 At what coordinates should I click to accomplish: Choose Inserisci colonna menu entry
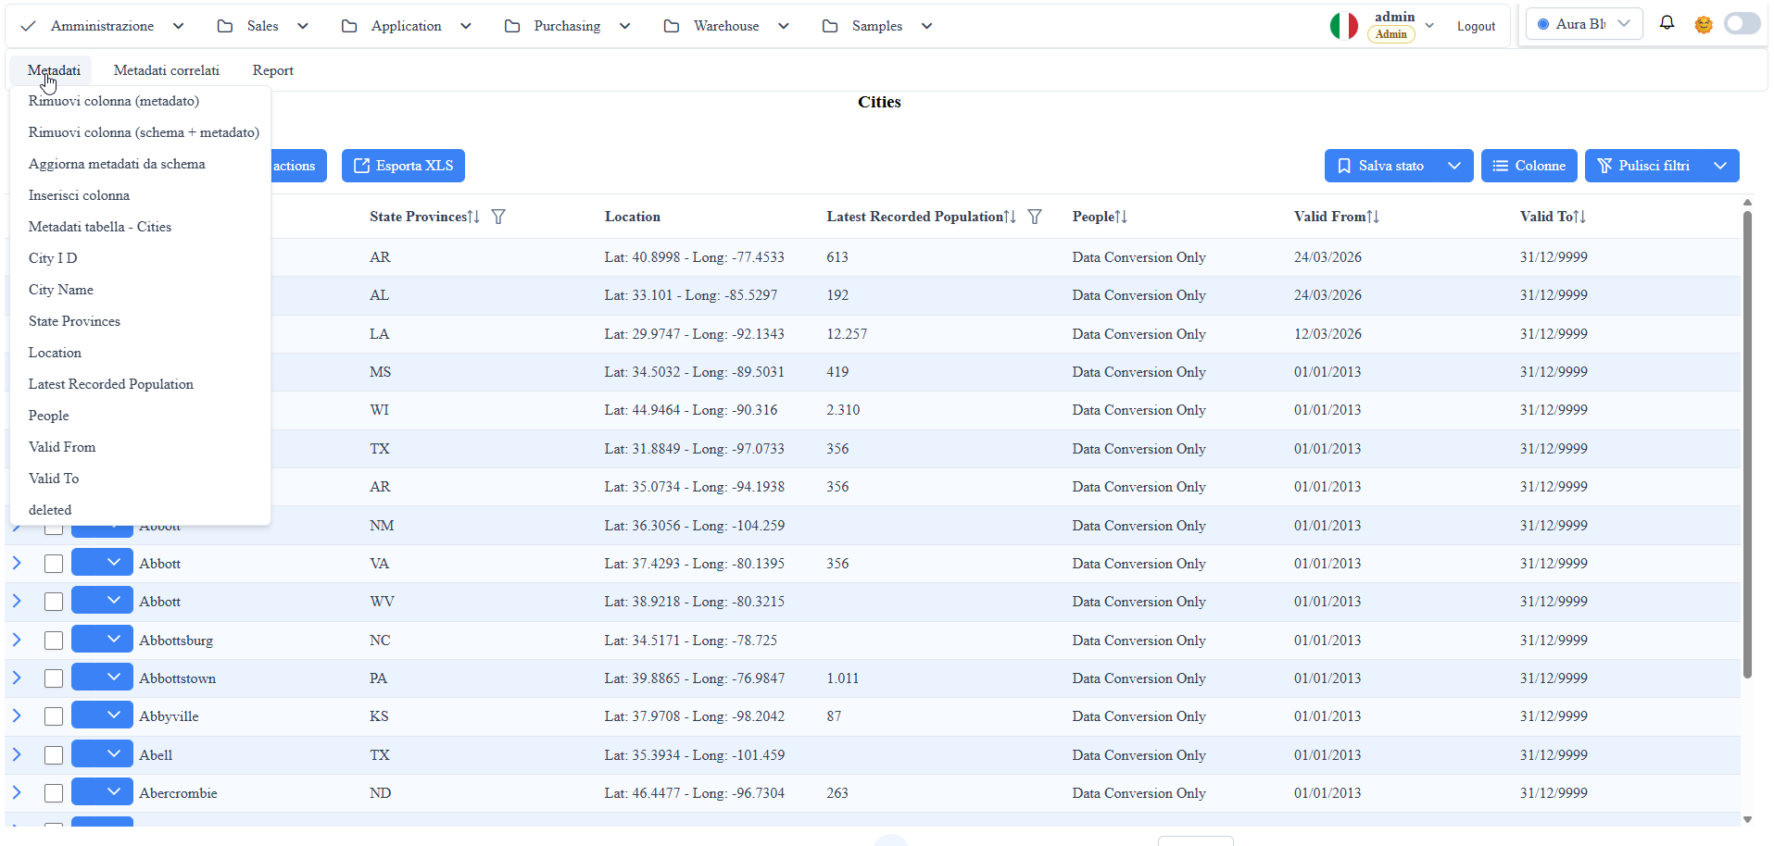pyautogui.click(x=140, y=195)
